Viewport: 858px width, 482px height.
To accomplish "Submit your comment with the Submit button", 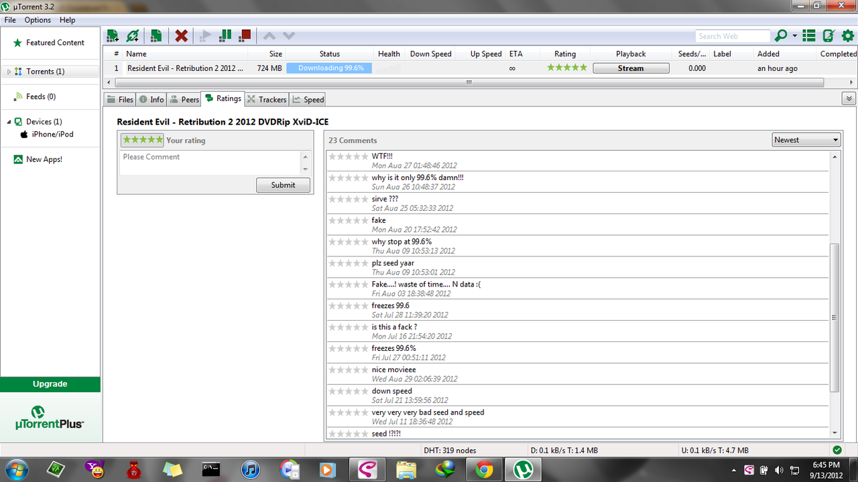I will [283, 185].
